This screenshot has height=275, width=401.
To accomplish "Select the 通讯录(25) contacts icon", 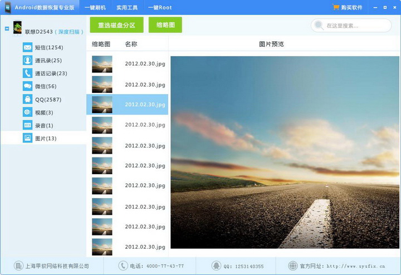I will point(28,60).
